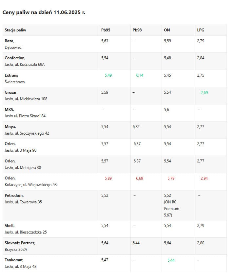Click the Baza station name
This screenshot has height=280, width=233.
click(x=9, y=41)
